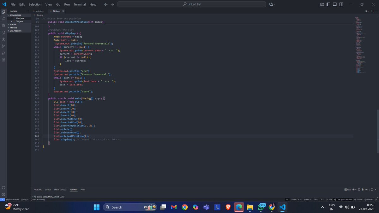Open the Explorer view in activity bar
379x213 pixels.
point(3,12)
